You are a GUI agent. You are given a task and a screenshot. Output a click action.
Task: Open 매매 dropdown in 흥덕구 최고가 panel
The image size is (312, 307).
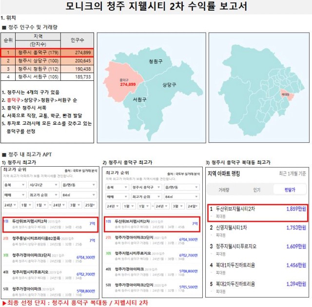(x=117, y=197)
